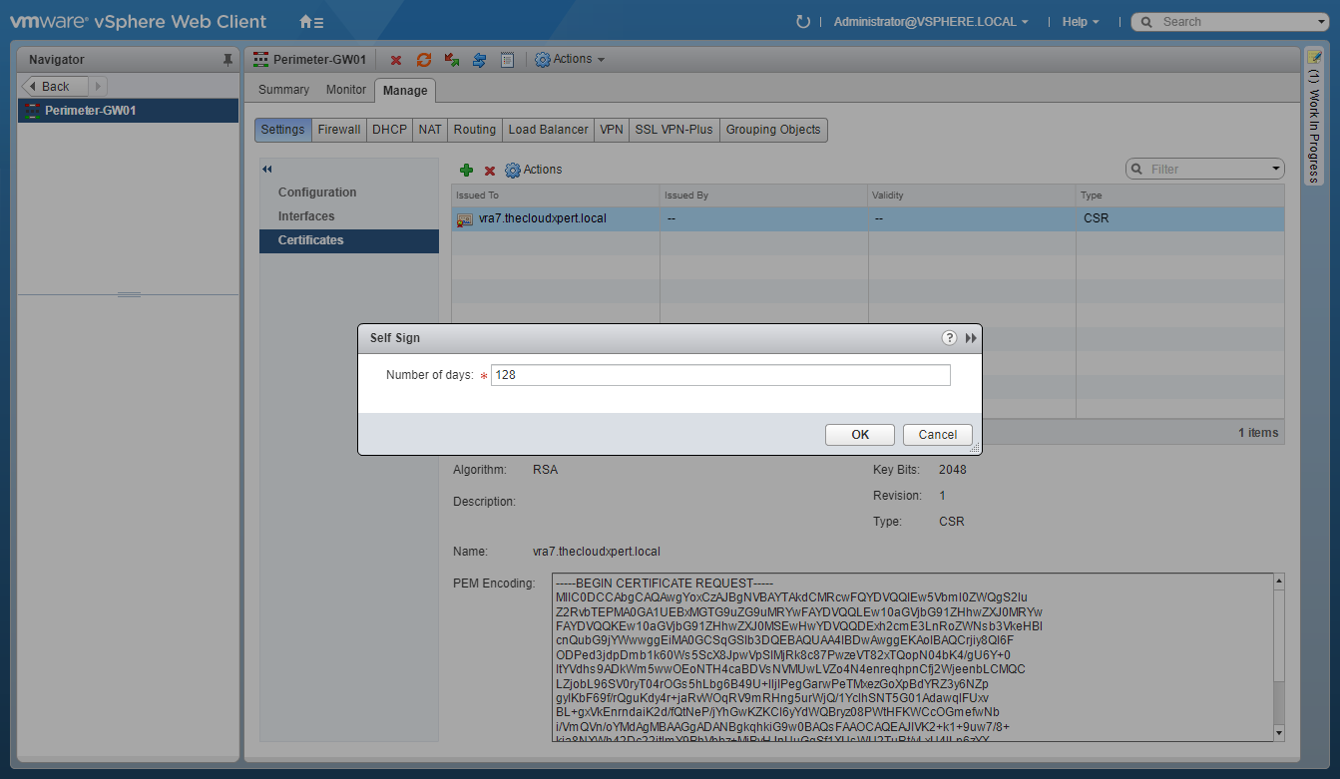Pin the Navigator panel

click(227, 60)
